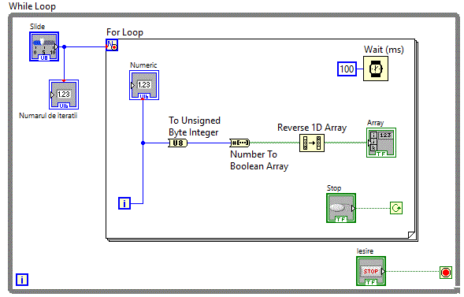The height and width of the screenshot is (297, 464).
Task: Select the While Loop label text
Action: point(32,6)
